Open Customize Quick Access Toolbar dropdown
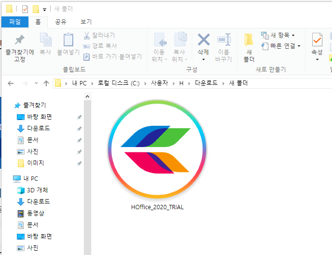 44,10
